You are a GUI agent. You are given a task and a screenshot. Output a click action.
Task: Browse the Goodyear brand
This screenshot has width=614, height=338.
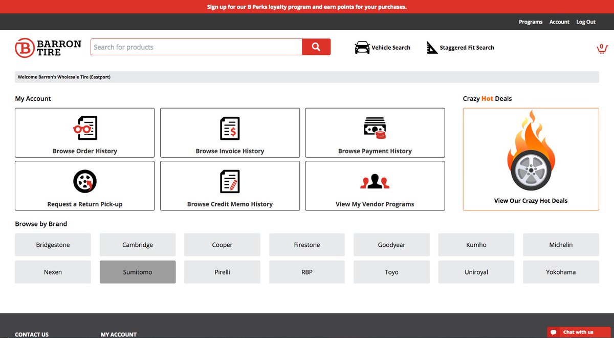pyautogui.click(x=391, y=245)
